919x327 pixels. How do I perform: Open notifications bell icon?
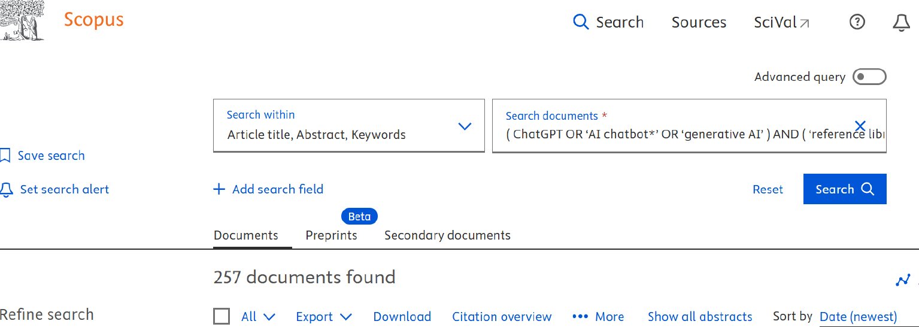pyautogui.click(x=901, y=23)
